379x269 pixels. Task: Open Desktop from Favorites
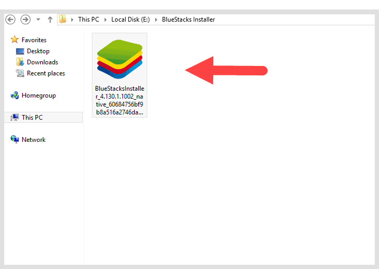38,51
